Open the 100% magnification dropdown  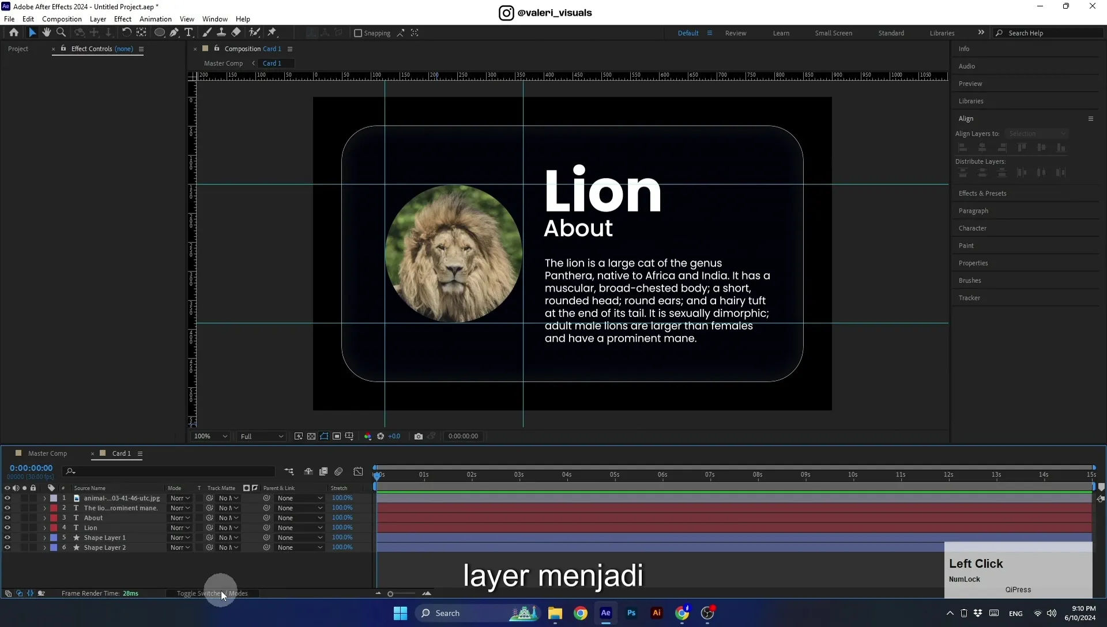210,436
